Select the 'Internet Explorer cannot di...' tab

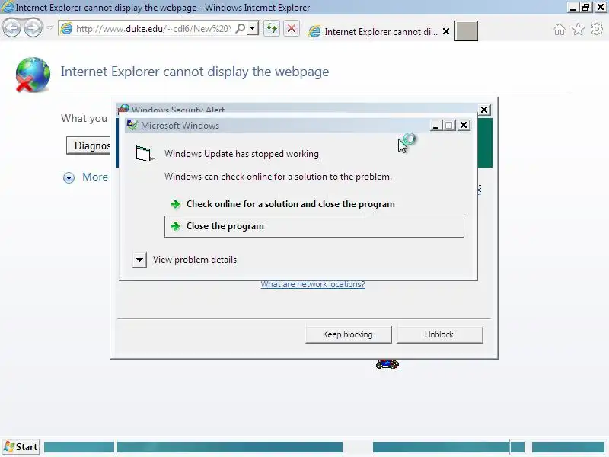click(373, 31)
